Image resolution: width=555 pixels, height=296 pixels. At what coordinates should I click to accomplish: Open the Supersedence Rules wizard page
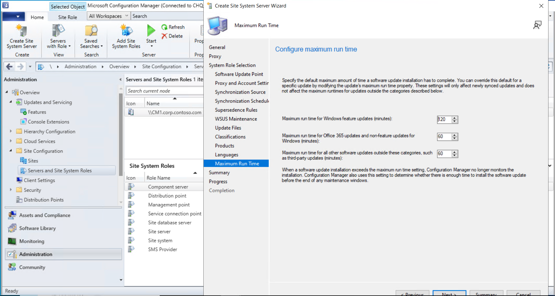click(x=236, y=110)
